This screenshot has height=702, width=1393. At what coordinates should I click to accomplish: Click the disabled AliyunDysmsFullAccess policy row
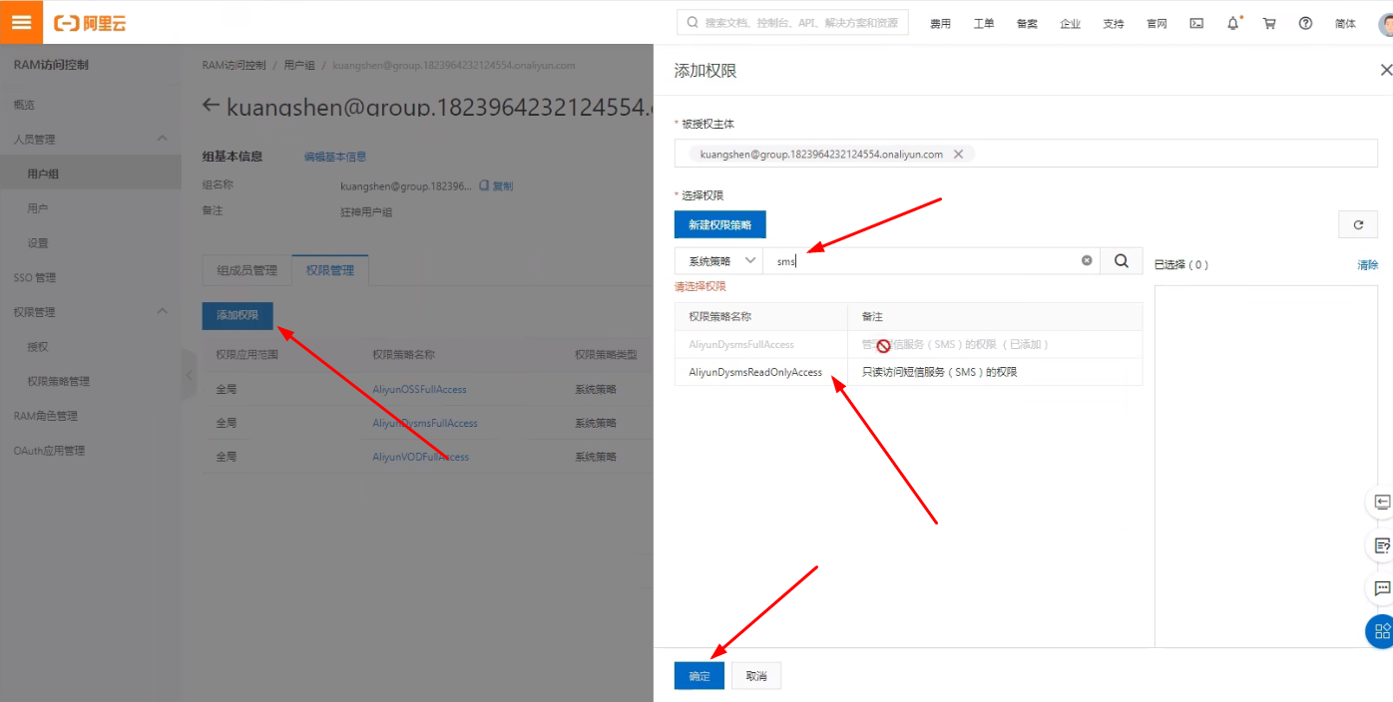[x=908, y=344]
